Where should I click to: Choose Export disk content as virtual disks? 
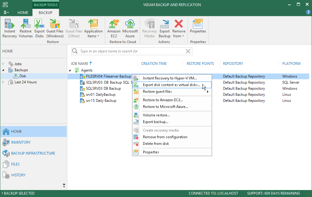click(x=172, y=85)
